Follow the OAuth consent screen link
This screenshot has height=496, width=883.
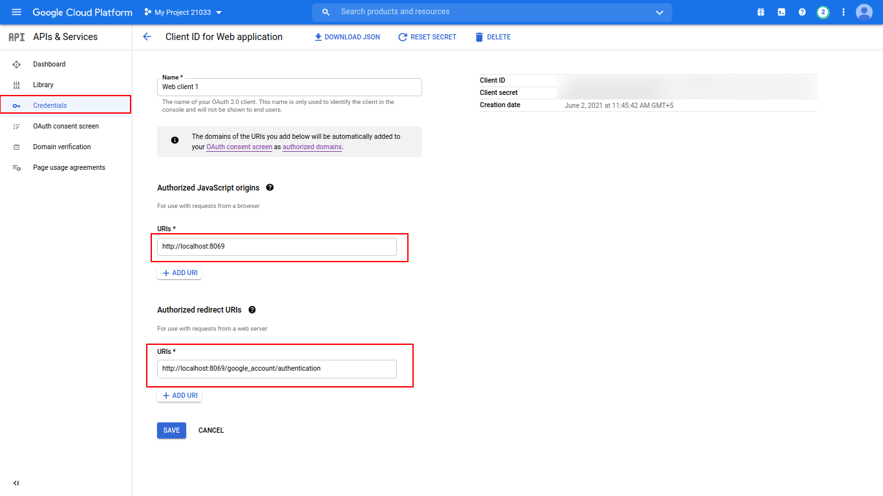click(239, 147)
